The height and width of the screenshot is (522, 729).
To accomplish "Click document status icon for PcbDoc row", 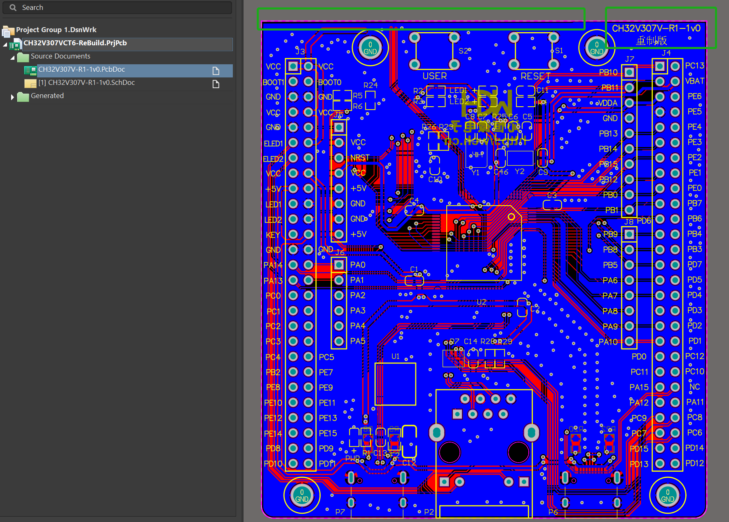I will [x=216, y=71].
